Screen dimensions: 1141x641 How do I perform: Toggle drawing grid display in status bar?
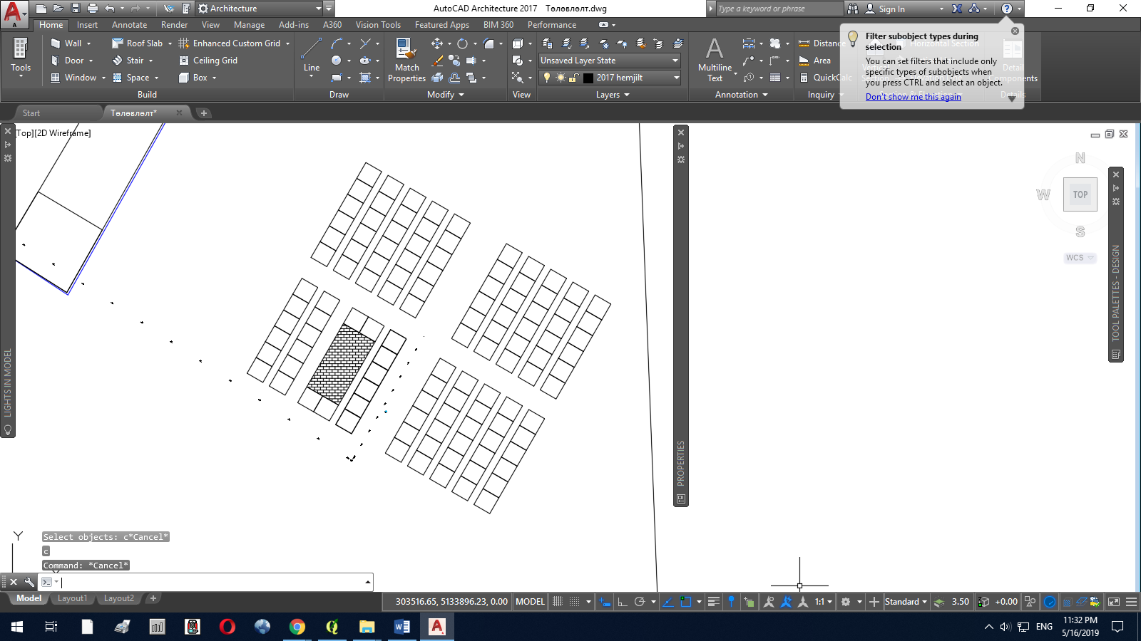pyautogui.click(x=558, y=602)
